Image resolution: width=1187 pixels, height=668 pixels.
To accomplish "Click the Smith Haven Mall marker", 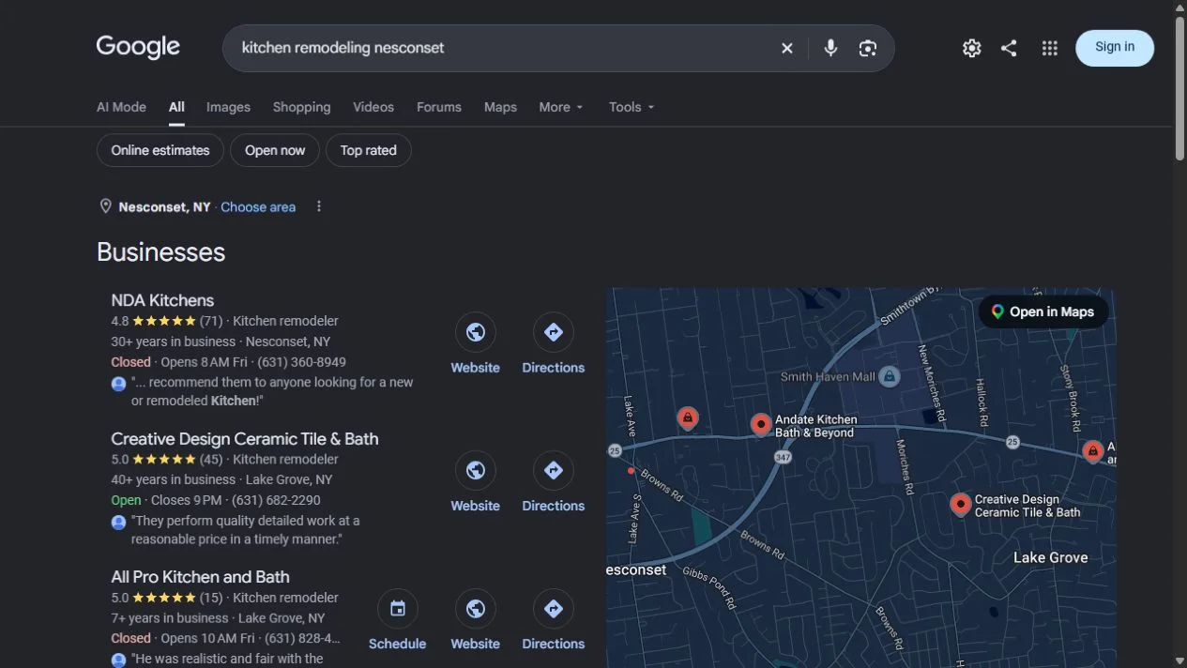I will point(890,377).
